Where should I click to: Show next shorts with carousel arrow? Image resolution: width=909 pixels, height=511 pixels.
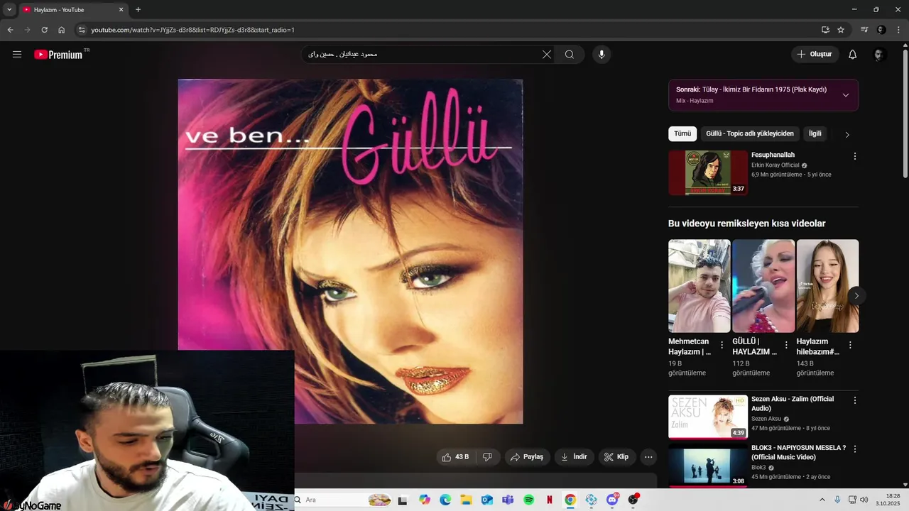point(856,296)
